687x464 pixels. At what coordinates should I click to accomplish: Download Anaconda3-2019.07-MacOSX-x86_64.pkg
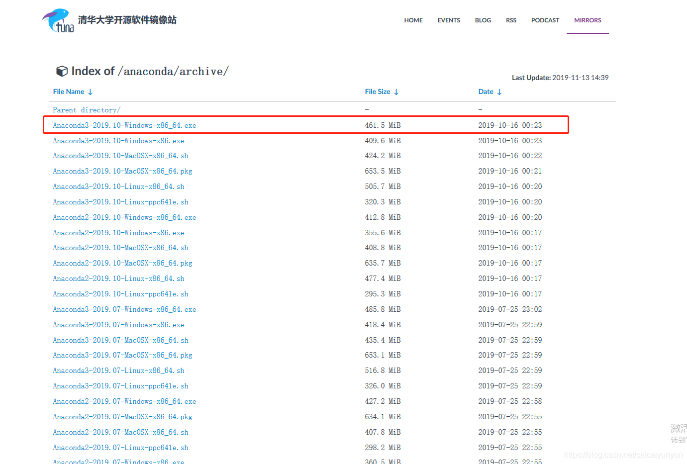click(122, 355)
